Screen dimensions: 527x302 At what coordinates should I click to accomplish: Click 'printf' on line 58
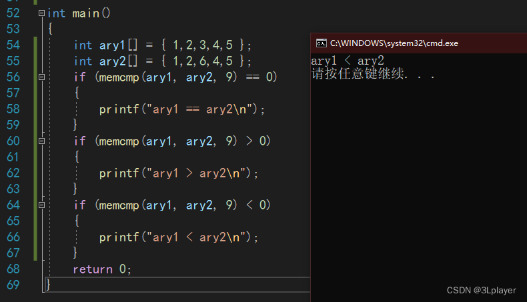click(x=119, y=109)
